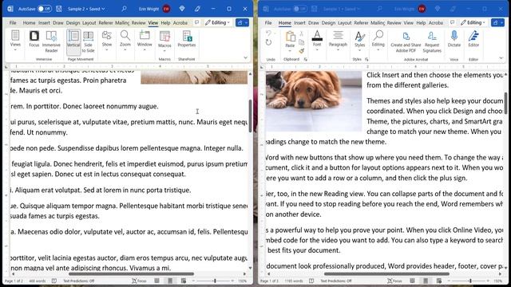
Task: Toggle AutoSave switch in Sample 1 window
Action: [x=300, y=9]
